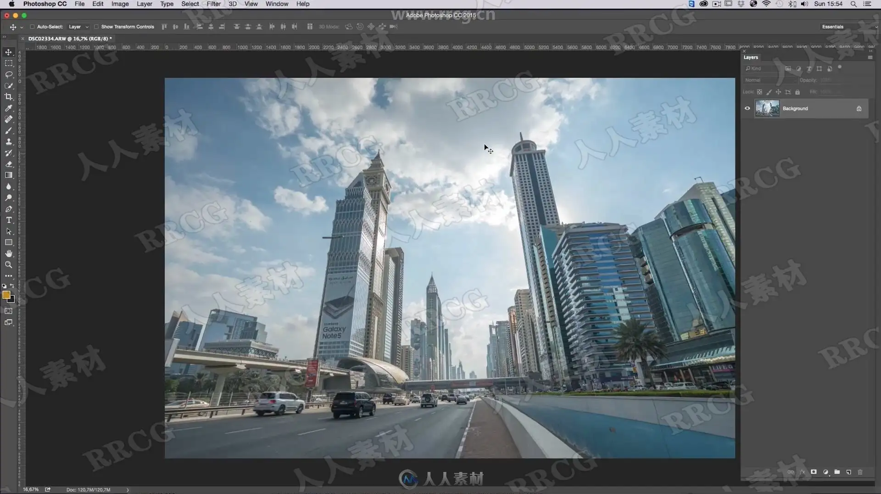
Task: Enable Show Transform Controls checkbox
Action: pos(96,27)
